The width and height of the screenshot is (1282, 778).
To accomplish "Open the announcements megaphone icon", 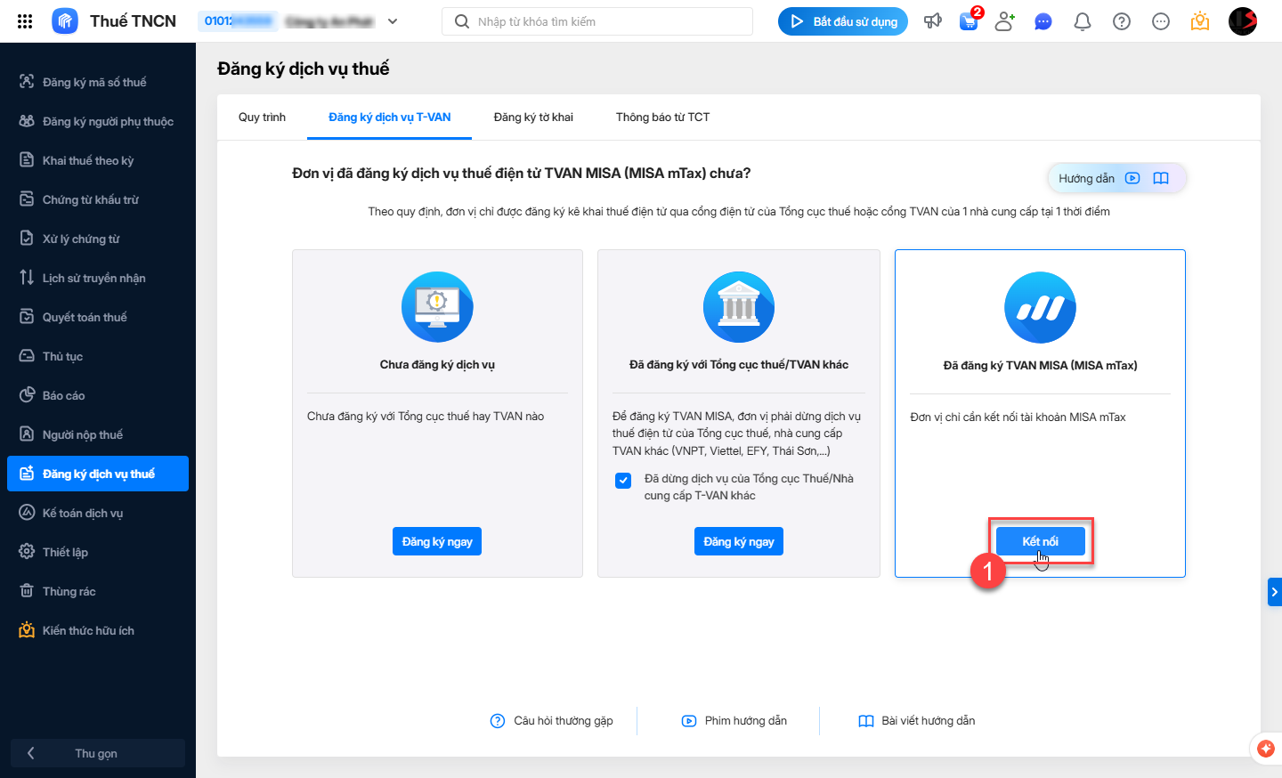I will (933, 21).
